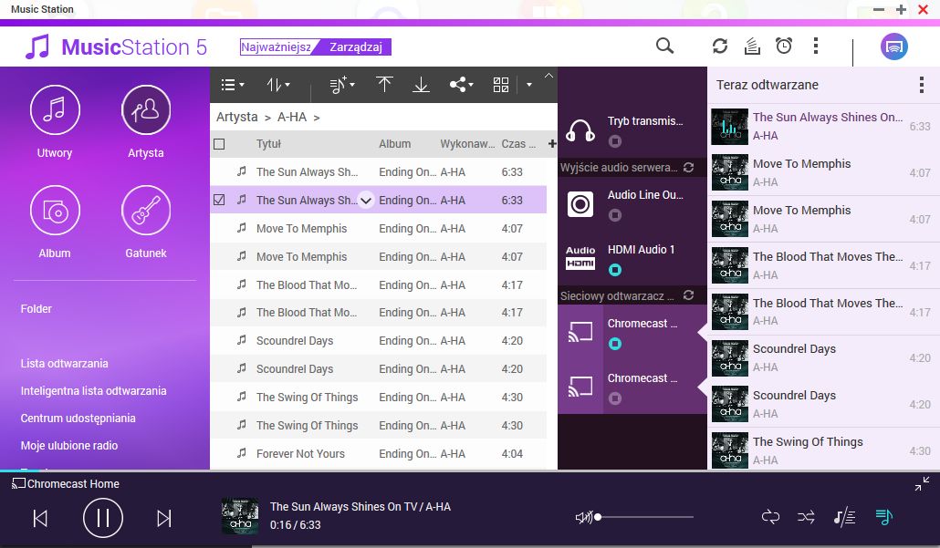
Task: Open the share dropdown
Action: pyautogui.click(x=462, y=85)
